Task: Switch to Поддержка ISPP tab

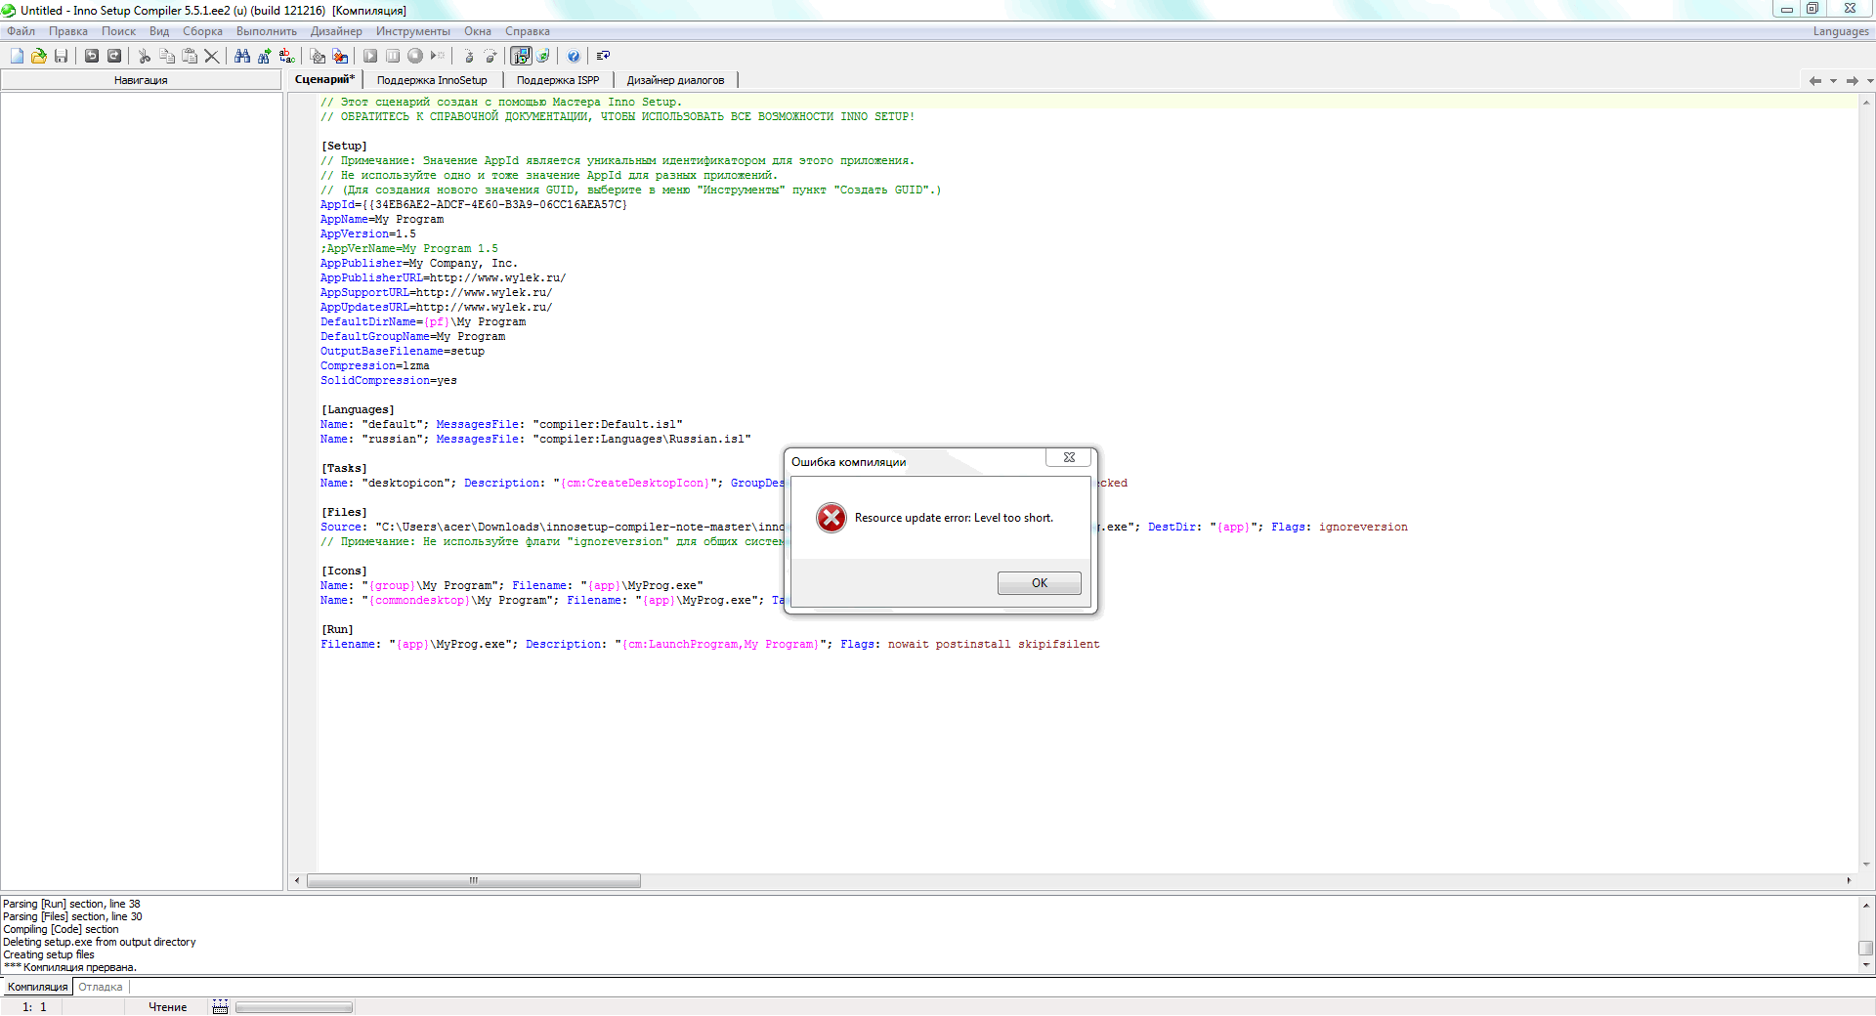Action: [x=558, y=80]
